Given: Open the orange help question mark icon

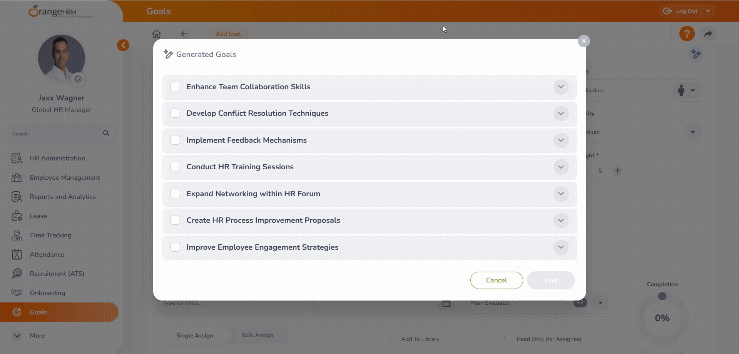Looking at the screenshot, I should [687, 34].
